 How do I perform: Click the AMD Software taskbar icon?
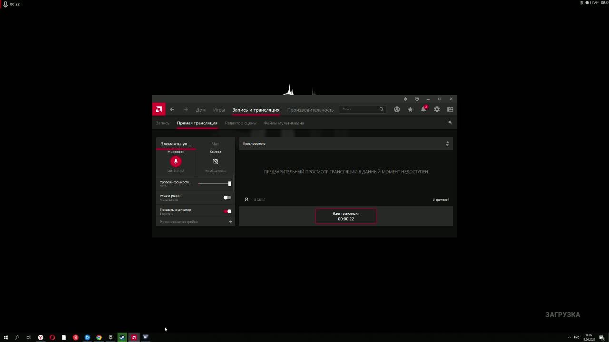[134, 337]
